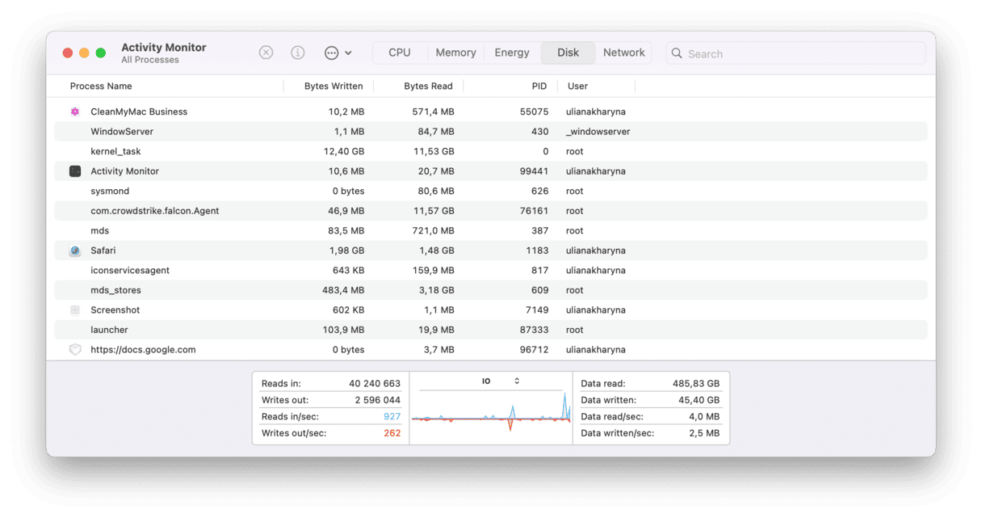Click Activity Monitor in the process list
The image size is (982, 518).
pyautogui.click(x=125, y=171)
